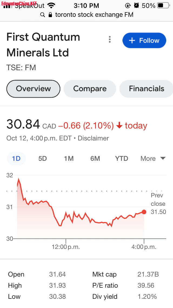
Task: Tap the alarm clock status icon
Action: coord(136,5)
